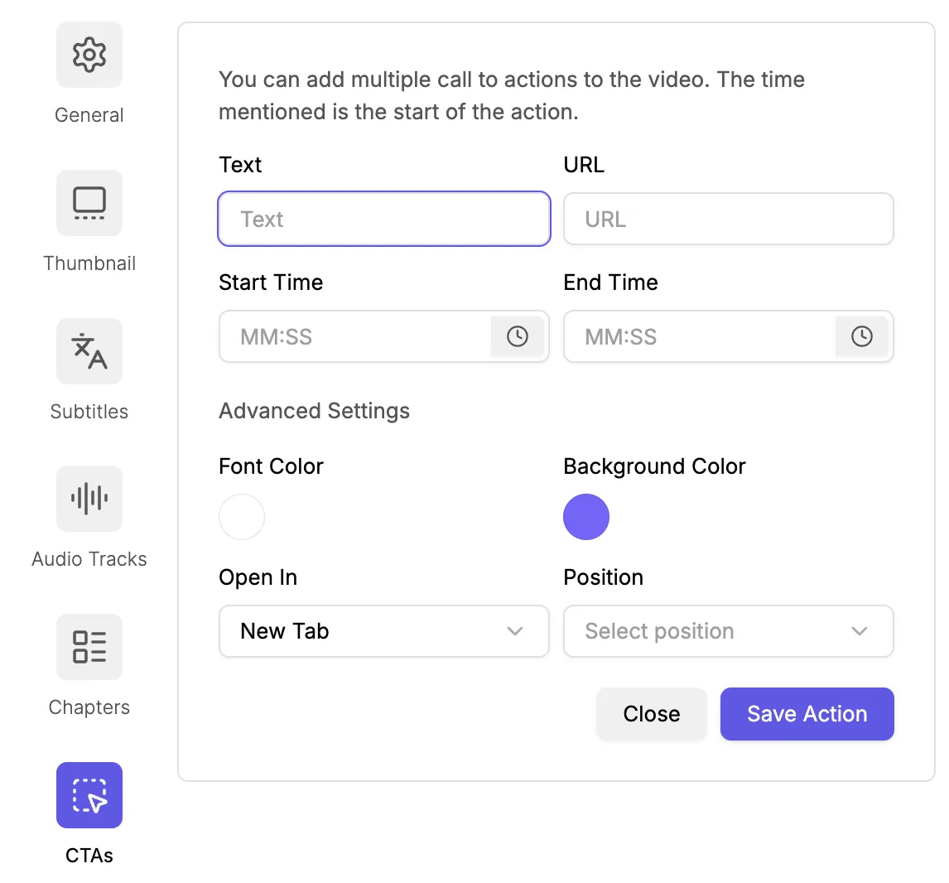Viewport: 949px width, 883px height.
Task: Open the Thumbnail panel icon
Action: (89, 203)
